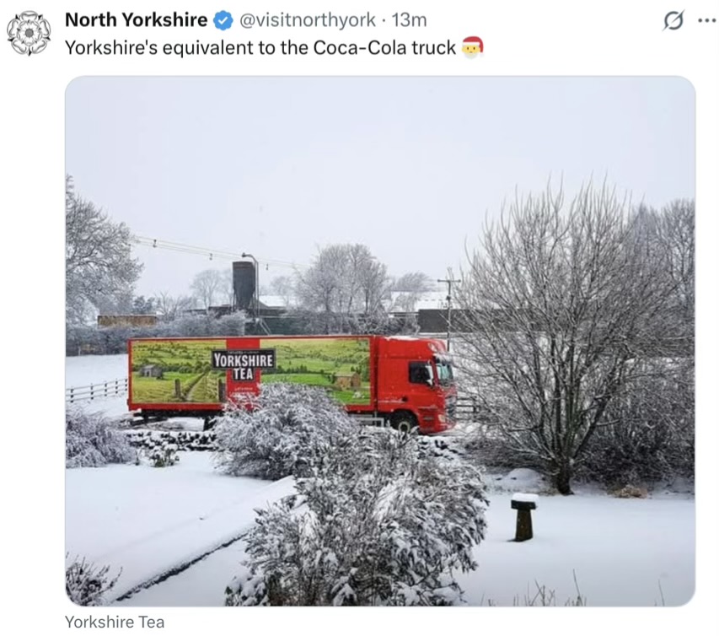Open the North Yorkshire display name
Viewport: 719px width, 636px height.
(137, 20)
